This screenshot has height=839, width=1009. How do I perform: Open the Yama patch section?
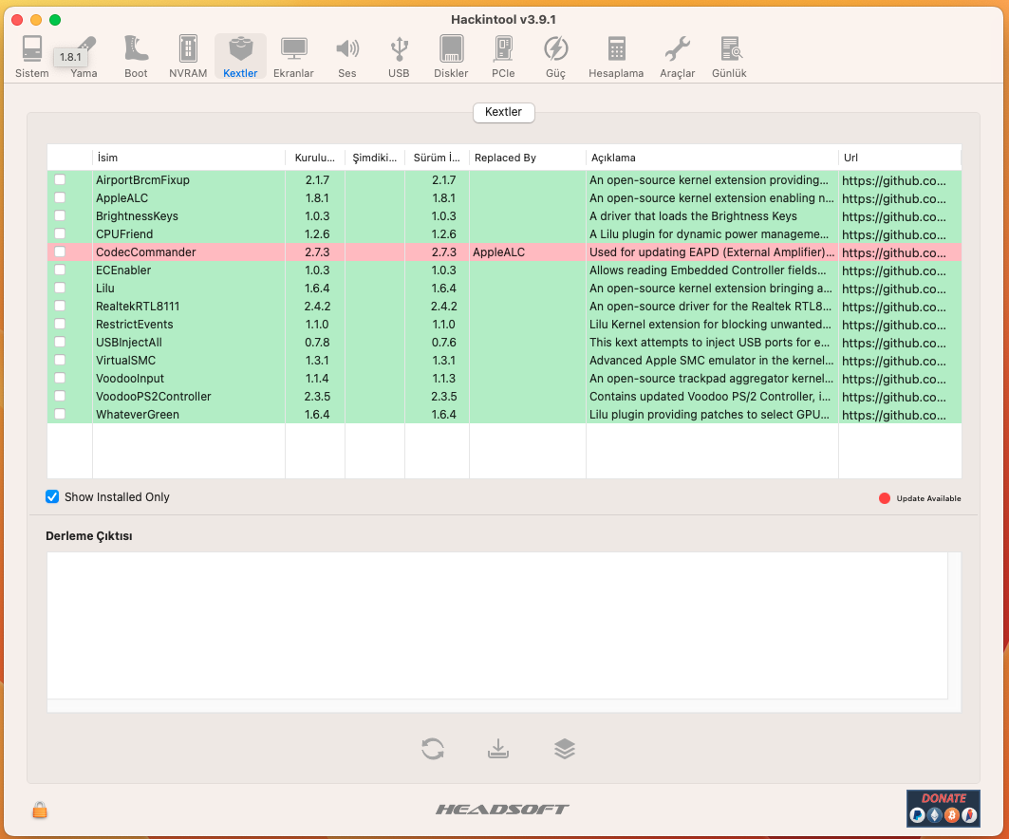click(84, 57)
